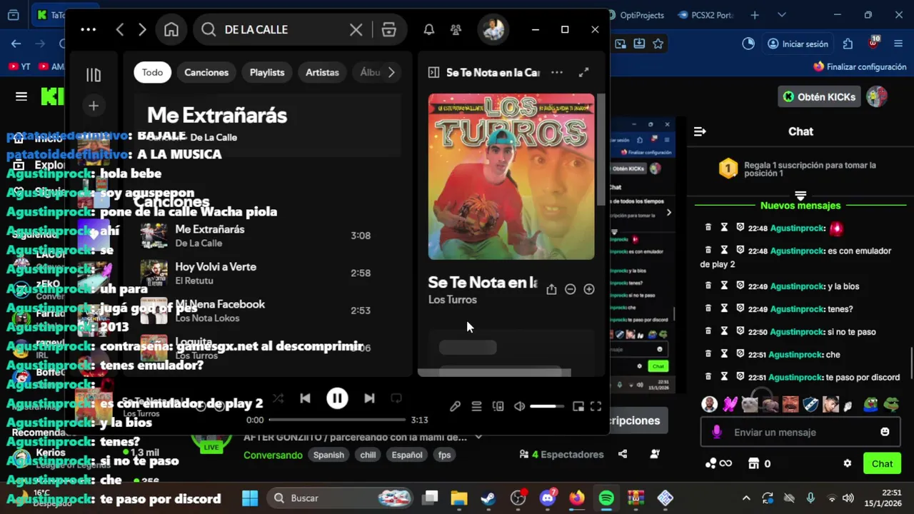Add Se Te Nota to Liked Songs
This screenshot has width=914, height=514.
(x=589, y=289)
